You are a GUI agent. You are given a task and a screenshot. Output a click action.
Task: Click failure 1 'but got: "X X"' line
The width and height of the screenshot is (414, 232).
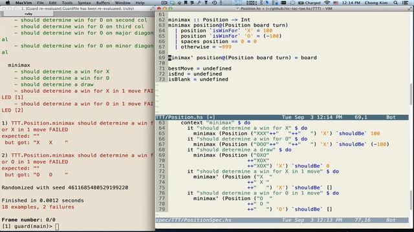point(36,142)
